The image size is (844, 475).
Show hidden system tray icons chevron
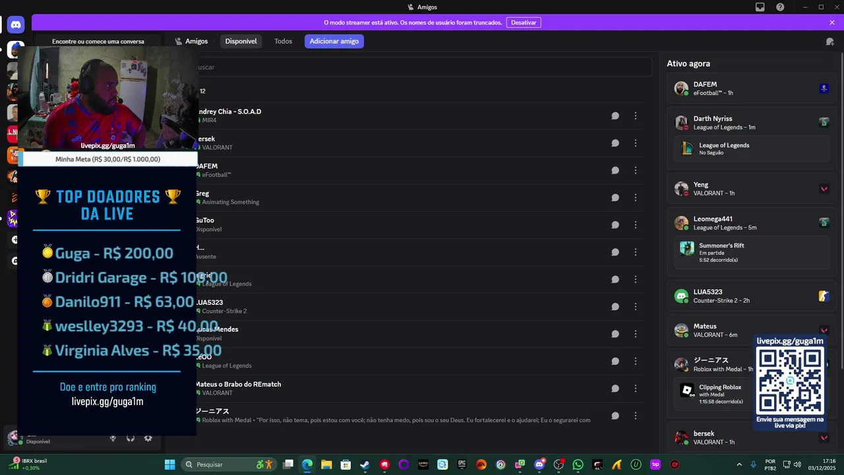click(x=739, y=464)
